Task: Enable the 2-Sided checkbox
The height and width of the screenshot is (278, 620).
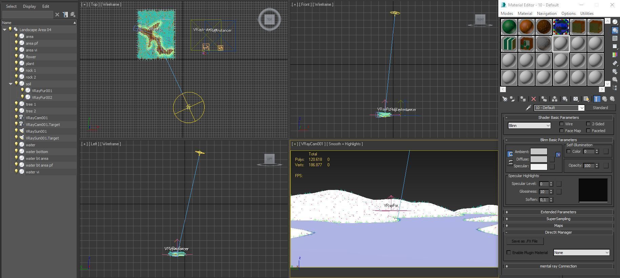Action: [x=588, y=124]
